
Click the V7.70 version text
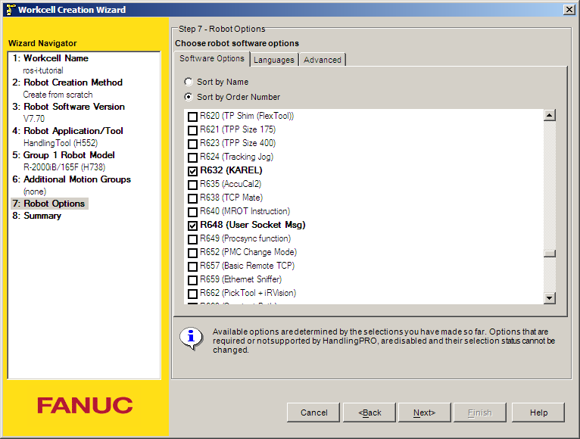tap(34, 119)
